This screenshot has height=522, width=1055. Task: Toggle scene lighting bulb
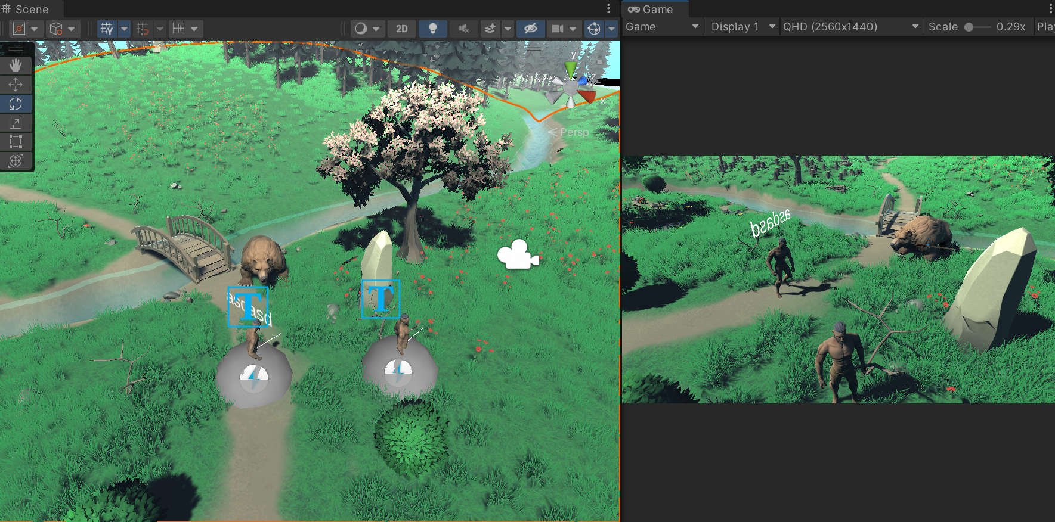pyautogui.click(x=433, y=29)
